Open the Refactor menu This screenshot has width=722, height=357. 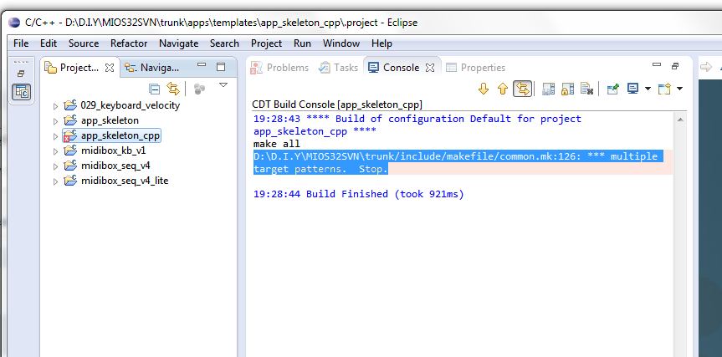point(129,43)
